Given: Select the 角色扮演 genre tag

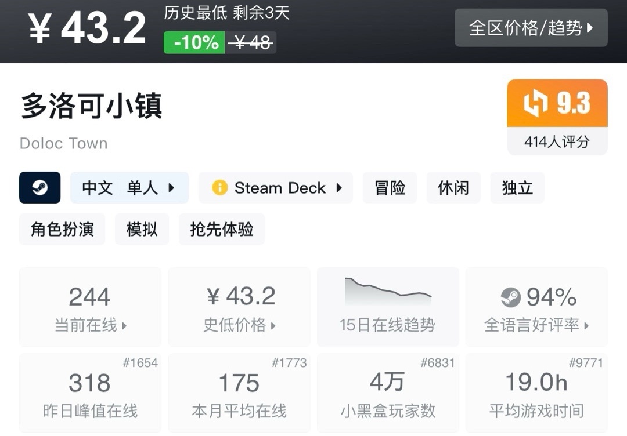Looking at the screenshot, I should pos(62,229).
